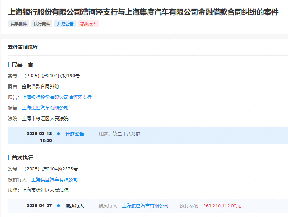This screenshot has width=288, height=217.
Task: Click the company link in the 2025-04-07 row
Action: pos(145,206)
